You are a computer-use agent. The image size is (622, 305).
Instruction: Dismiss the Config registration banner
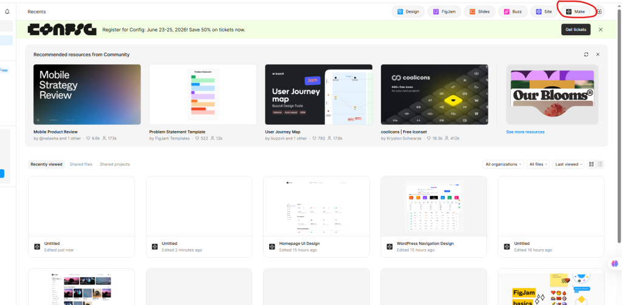click(x=601, y=30)
